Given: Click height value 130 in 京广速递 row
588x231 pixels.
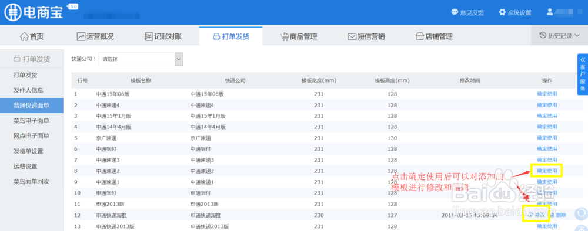Looking at the screenshot, I should [392, 138].
